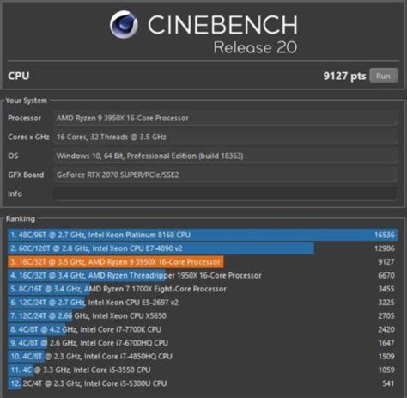Select the Core i5-5300U ranking entry
Viewport: 407px width, 398px height.
(203, 383)
